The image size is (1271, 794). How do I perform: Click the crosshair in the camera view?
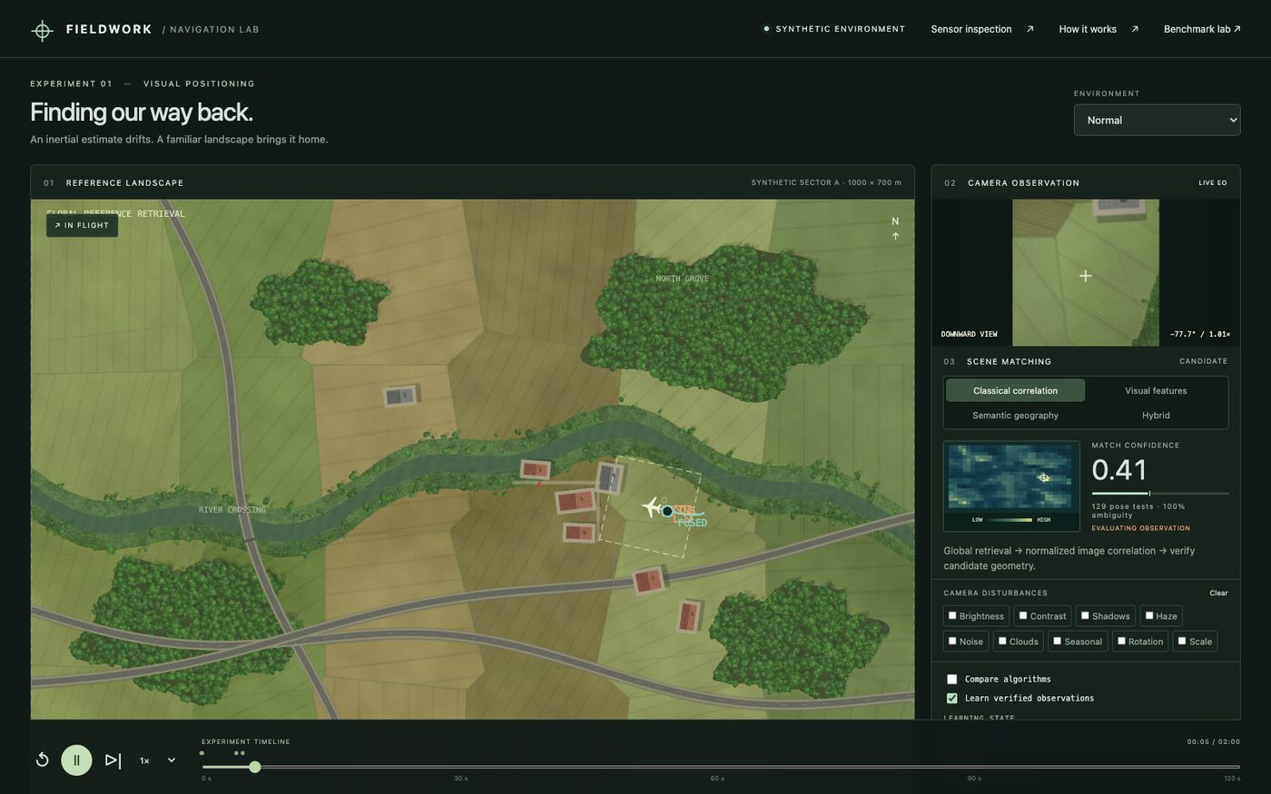click(x=1086, y=276)
